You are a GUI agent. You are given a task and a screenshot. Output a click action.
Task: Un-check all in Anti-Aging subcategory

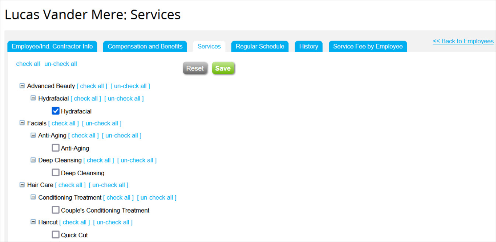click(122, 135)
